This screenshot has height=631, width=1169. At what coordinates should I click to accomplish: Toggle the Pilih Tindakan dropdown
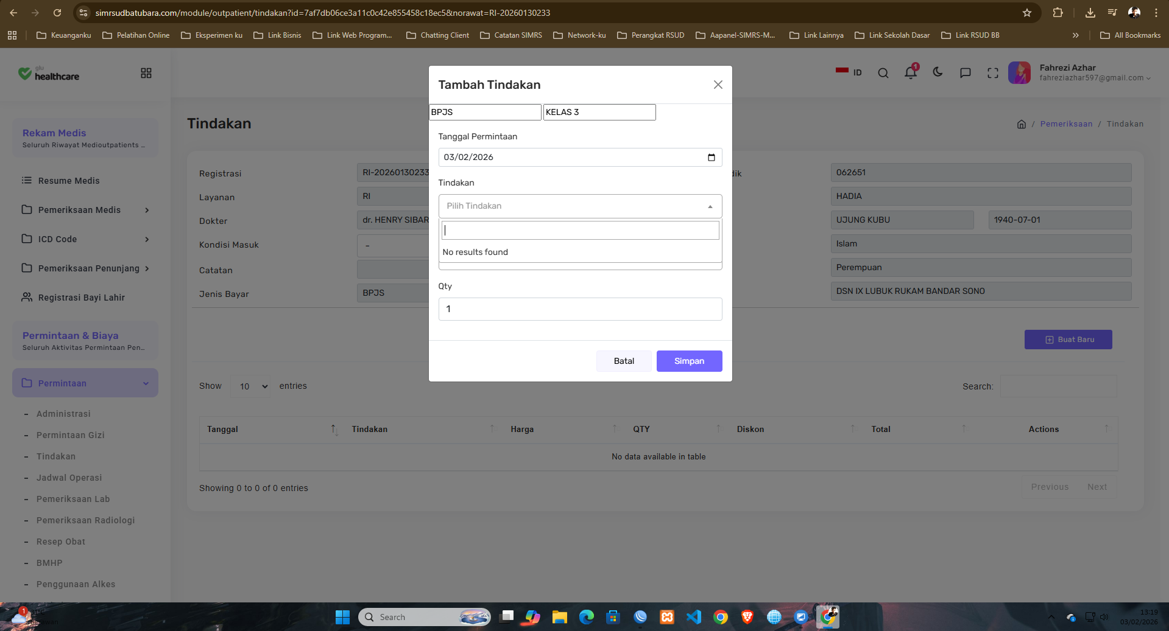[580, 206]
